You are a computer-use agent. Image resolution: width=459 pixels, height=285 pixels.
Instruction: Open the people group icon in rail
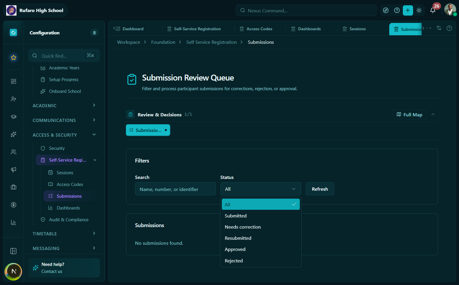click(x=14, y=152)
